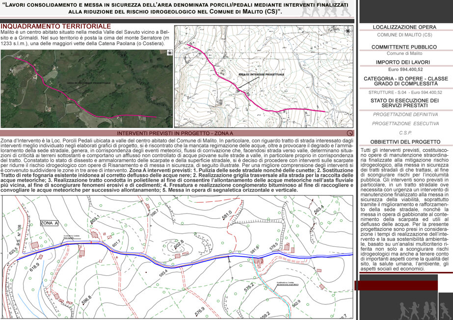Viewport: 453px width, 320px height.
Task: Click the red arrow symbol near elevation 563.4
Action: coord(312,203)
